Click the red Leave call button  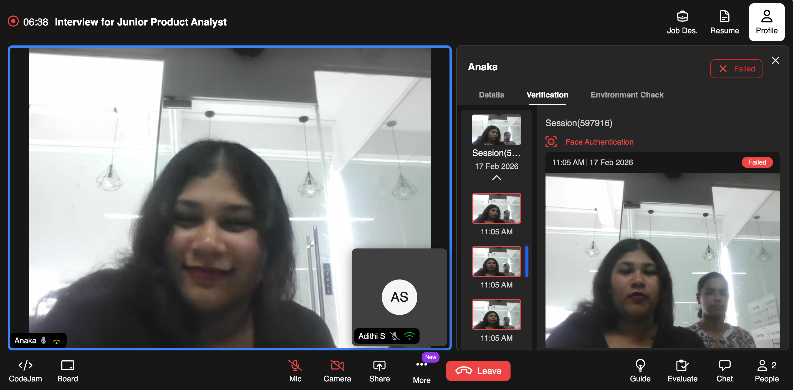click(478, 371)
